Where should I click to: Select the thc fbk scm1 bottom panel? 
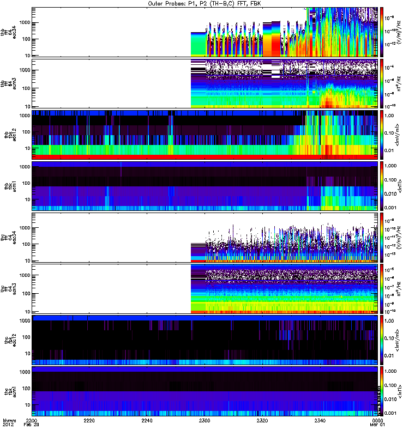(x=204, y=391)
